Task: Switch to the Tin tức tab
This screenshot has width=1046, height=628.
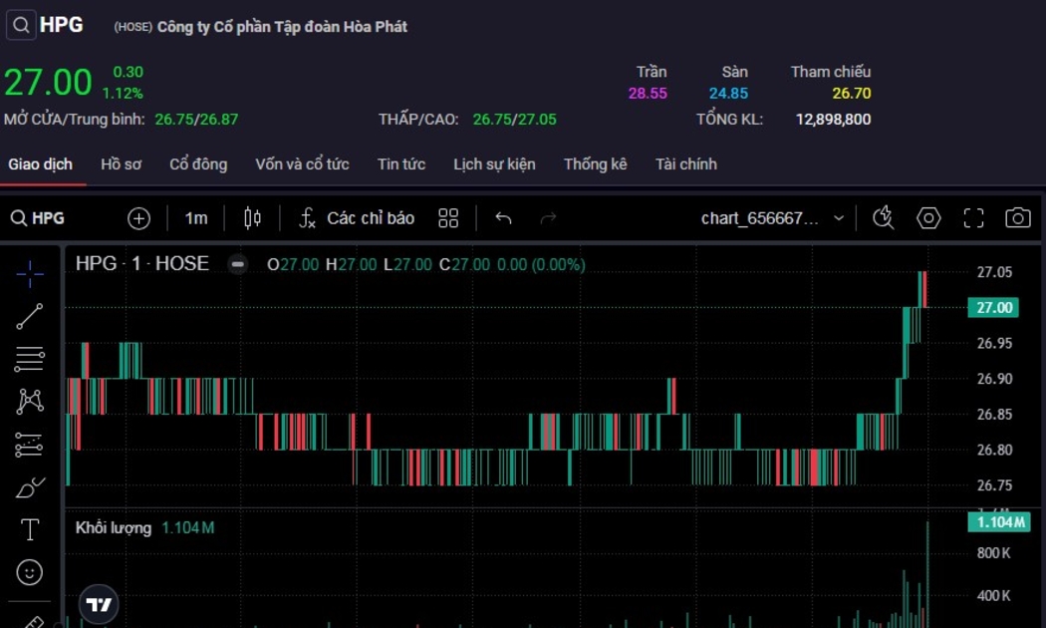Action: (400, 164)
